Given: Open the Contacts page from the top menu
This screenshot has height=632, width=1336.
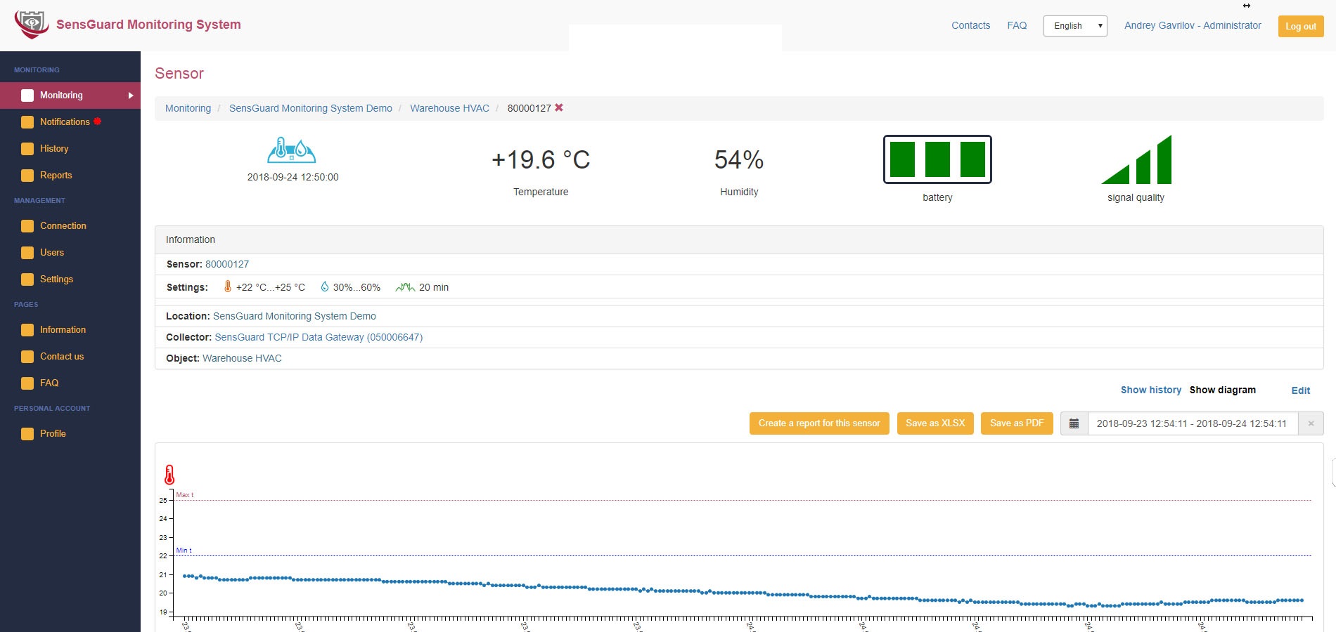Looking at the screenshot, I should pyautogui.click(x=970, y=25).
